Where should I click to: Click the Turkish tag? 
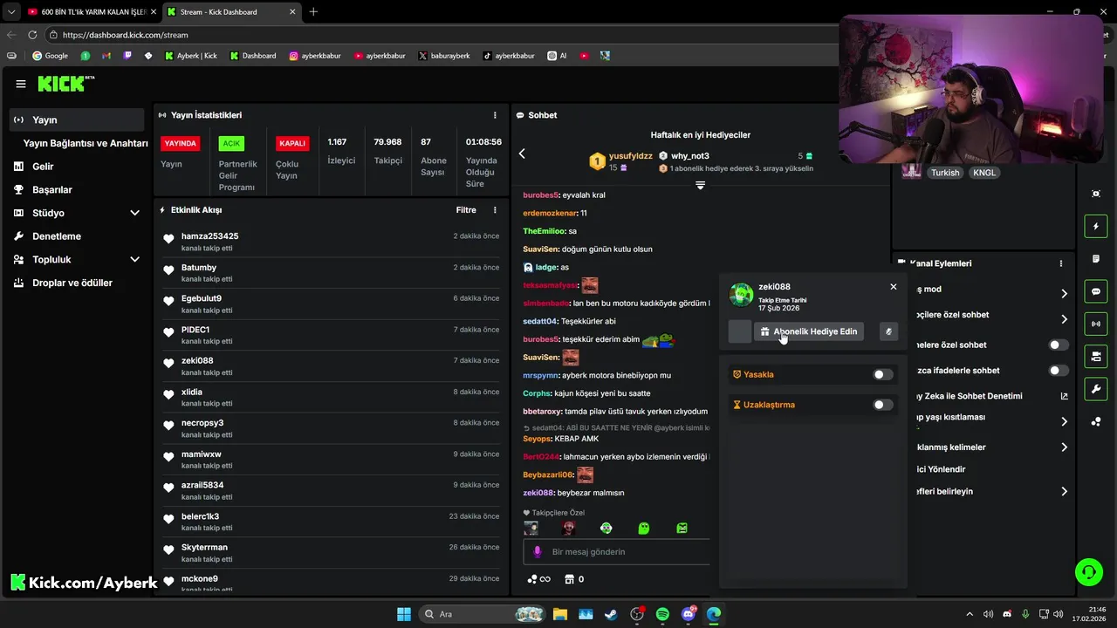tap(945, 173)
